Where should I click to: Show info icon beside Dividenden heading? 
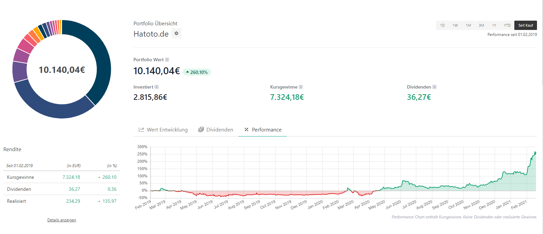(435, 87)
